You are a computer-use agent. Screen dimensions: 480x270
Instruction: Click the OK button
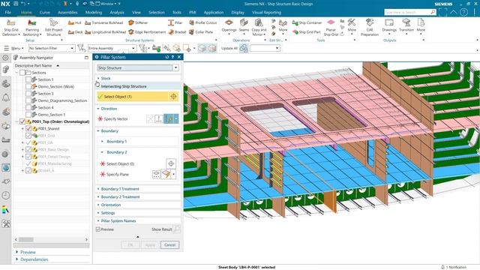click(x=130, y=245)
